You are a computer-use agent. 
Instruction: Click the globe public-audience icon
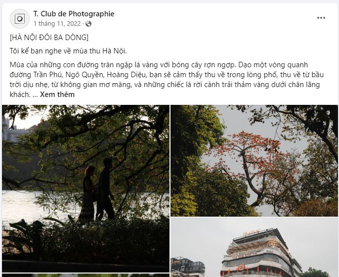pyautogui.click(x=88, y=24)
